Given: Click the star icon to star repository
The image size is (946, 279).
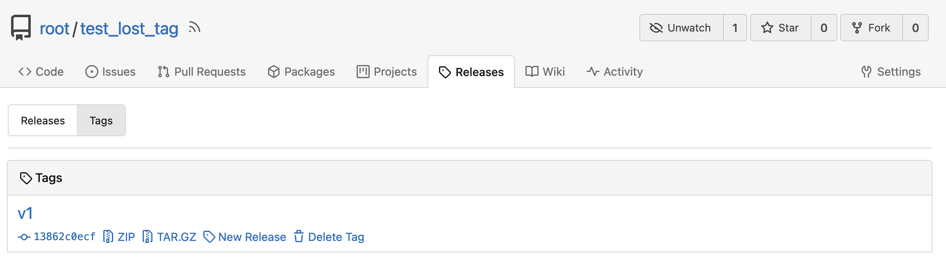Looking at the screenshot, I should click(767, 28).
